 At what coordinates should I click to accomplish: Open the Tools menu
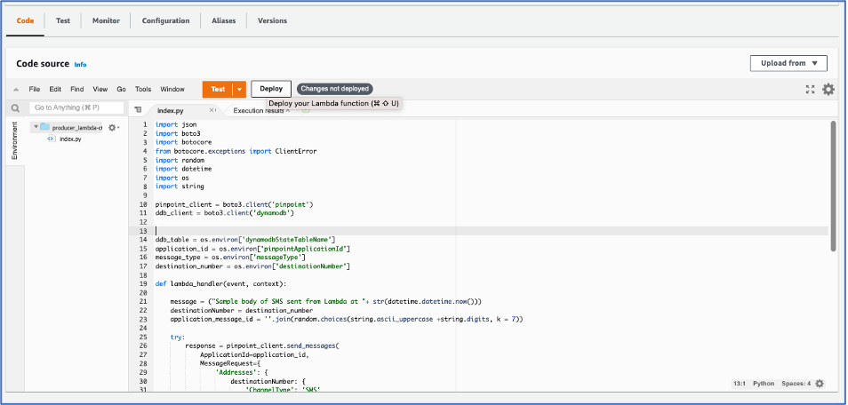142,90
